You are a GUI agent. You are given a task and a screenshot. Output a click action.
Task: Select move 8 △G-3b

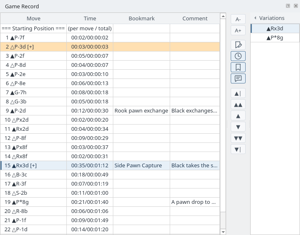(x=110, y=102)
